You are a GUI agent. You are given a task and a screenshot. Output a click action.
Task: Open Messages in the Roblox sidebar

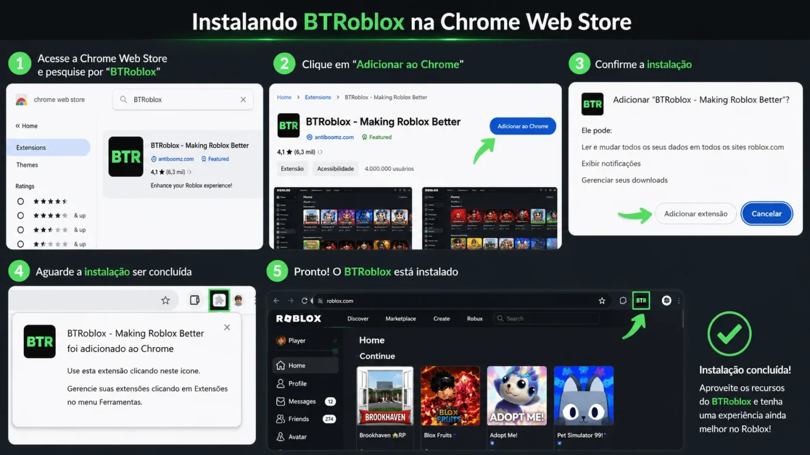306,401
